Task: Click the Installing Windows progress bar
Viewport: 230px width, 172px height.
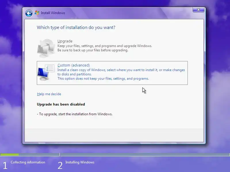Action: (145, 155)
